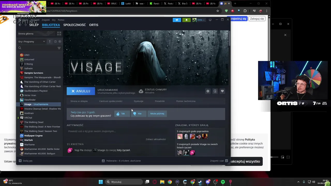Open Steam notifications bell
The image size is (331, 186).
point(186,20)
